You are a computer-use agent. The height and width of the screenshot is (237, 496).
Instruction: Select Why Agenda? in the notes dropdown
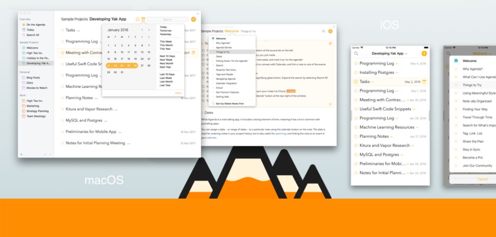223,43
